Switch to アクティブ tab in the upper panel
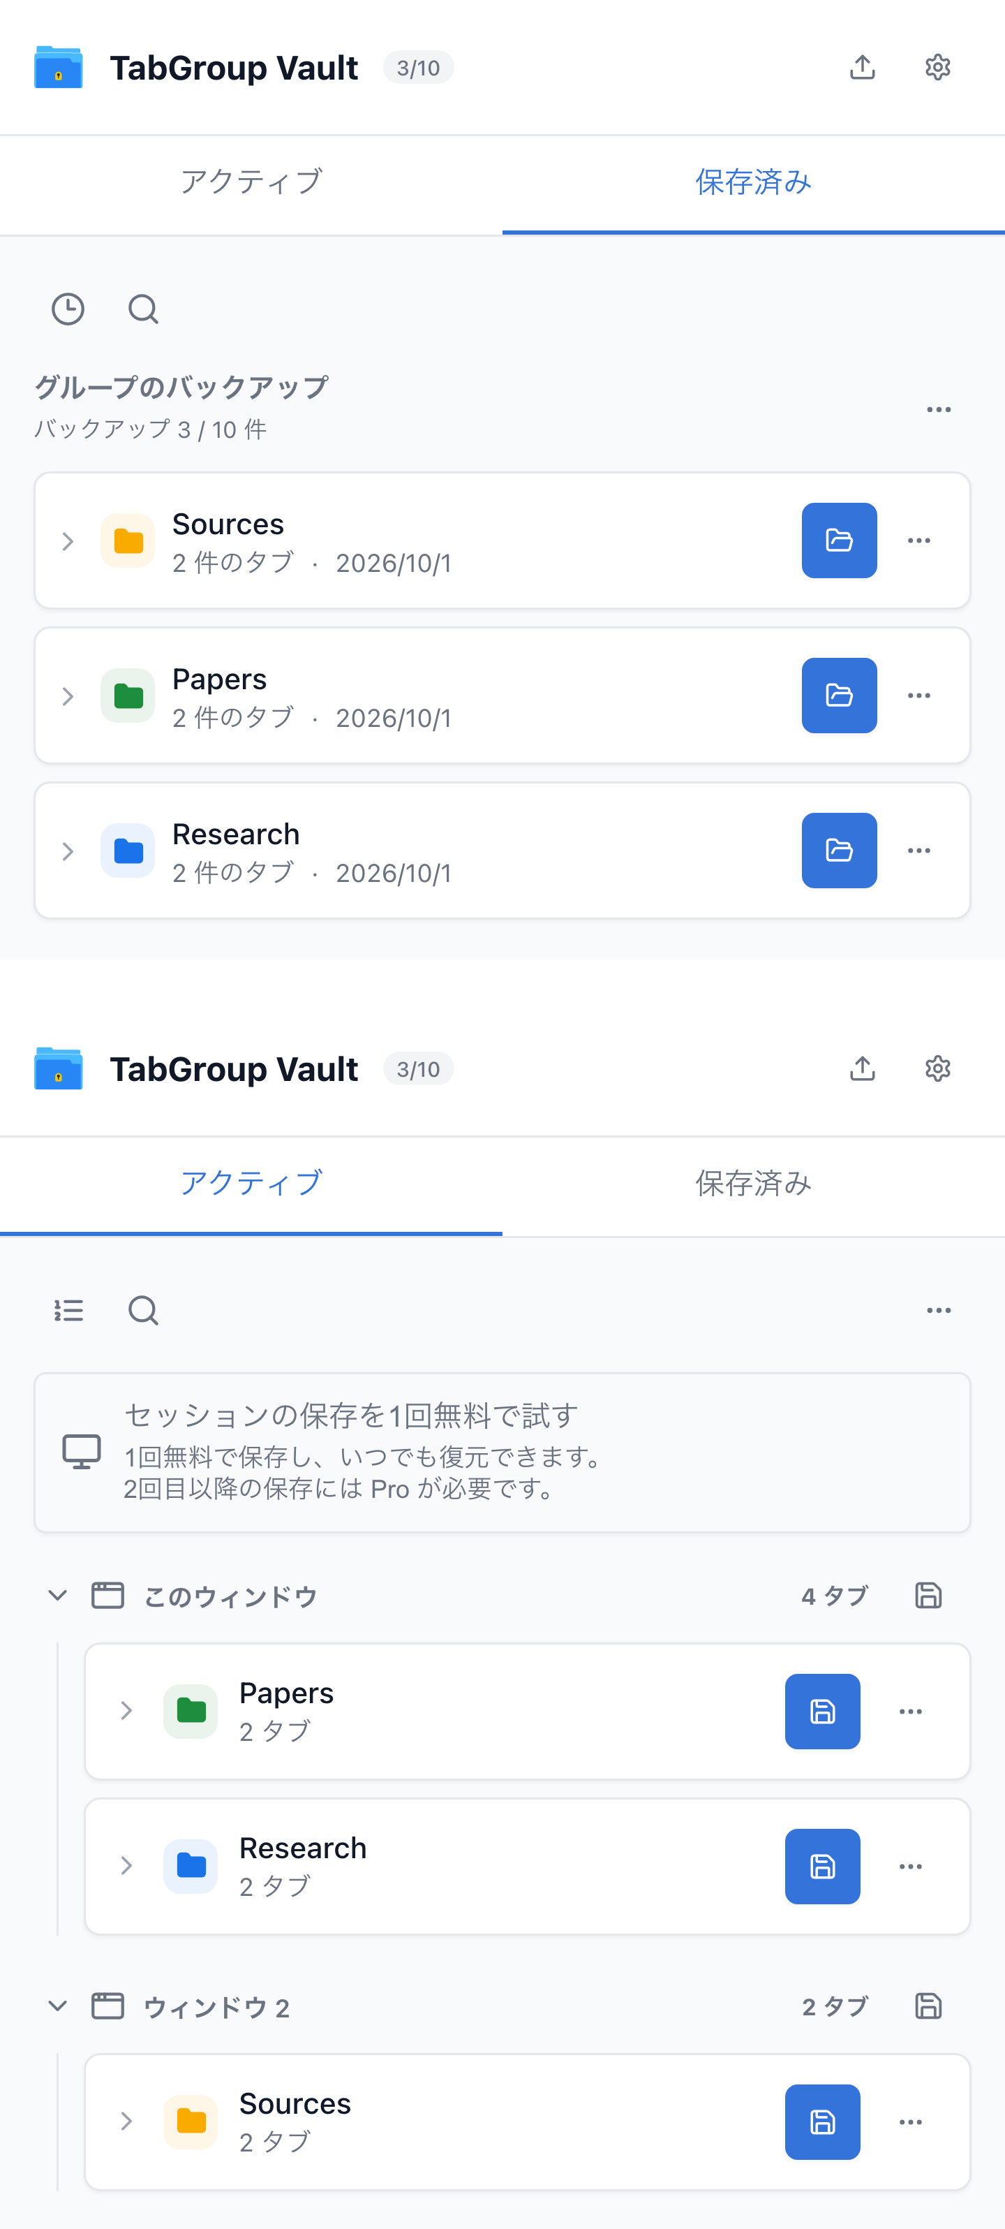 (251, 184)
